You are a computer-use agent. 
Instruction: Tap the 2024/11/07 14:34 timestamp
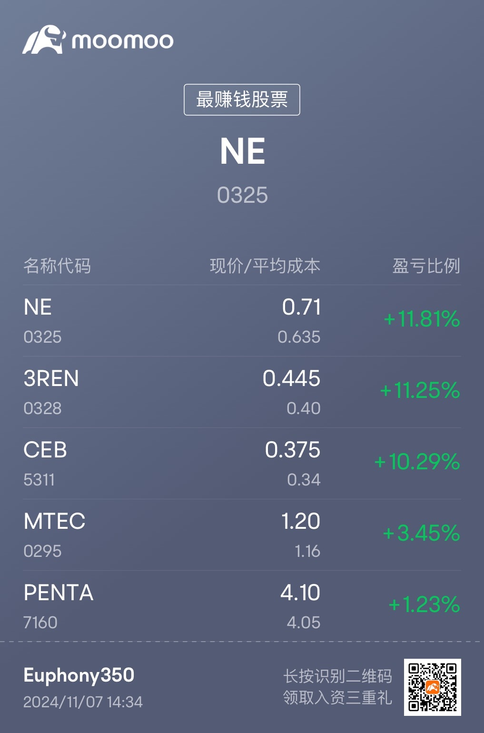(x=83, y=702)
